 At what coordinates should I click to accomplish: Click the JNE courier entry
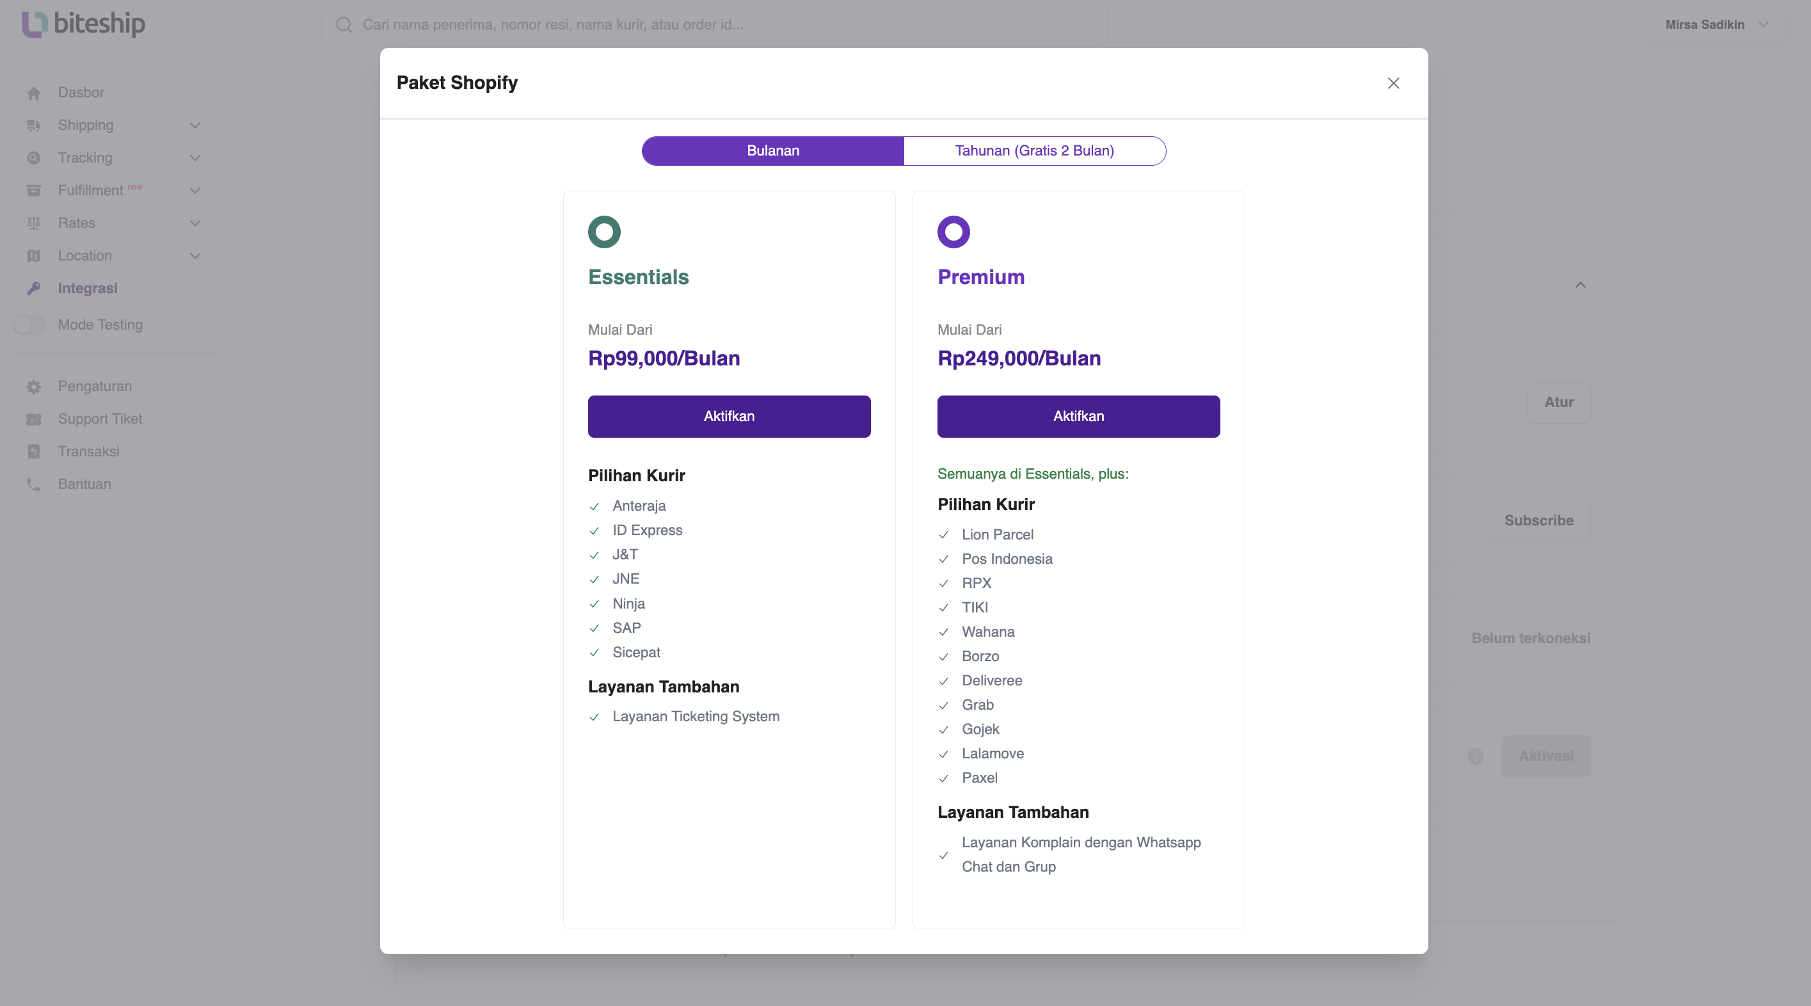tap(626, 579)
